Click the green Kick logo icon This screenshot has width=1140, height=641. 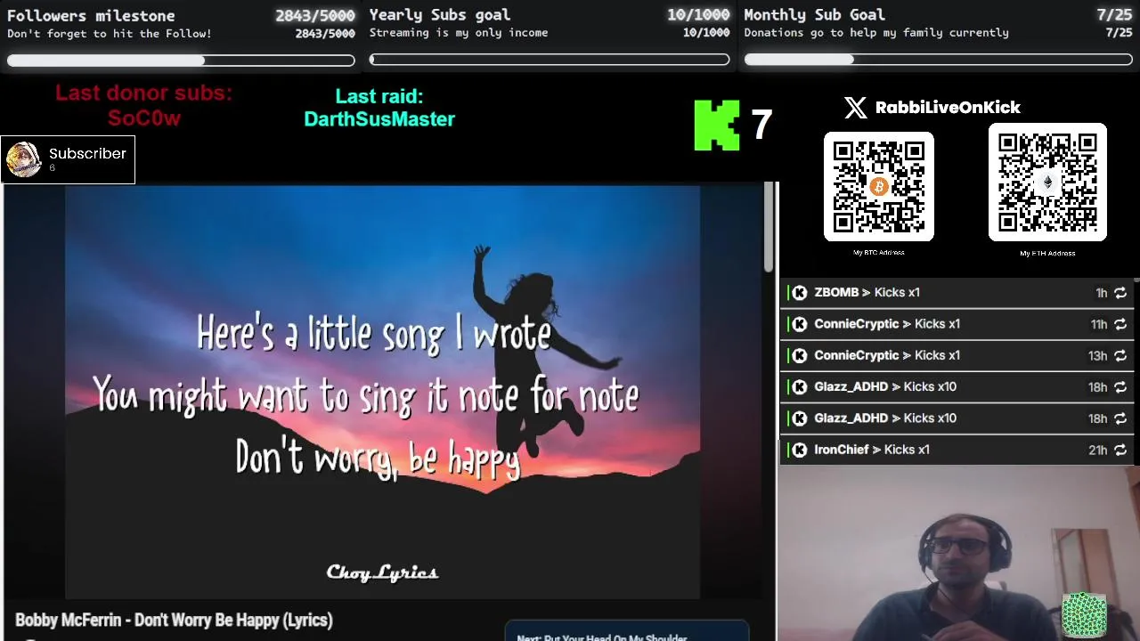717,125
